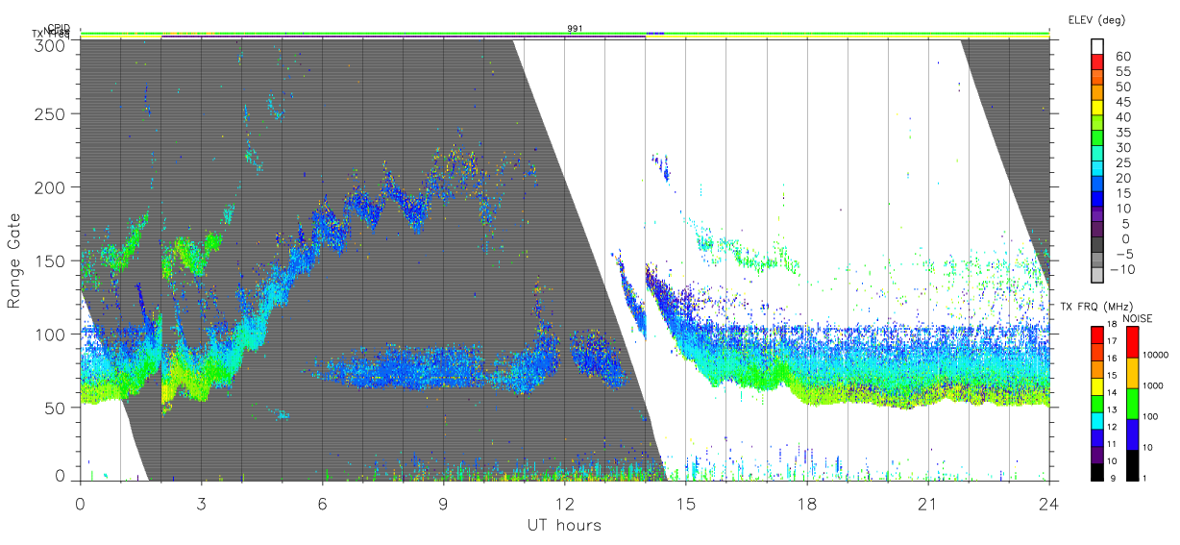1180x545 pixels.
Task: Click the ELEV (deg) legend title
Action: click(1097, 19)
